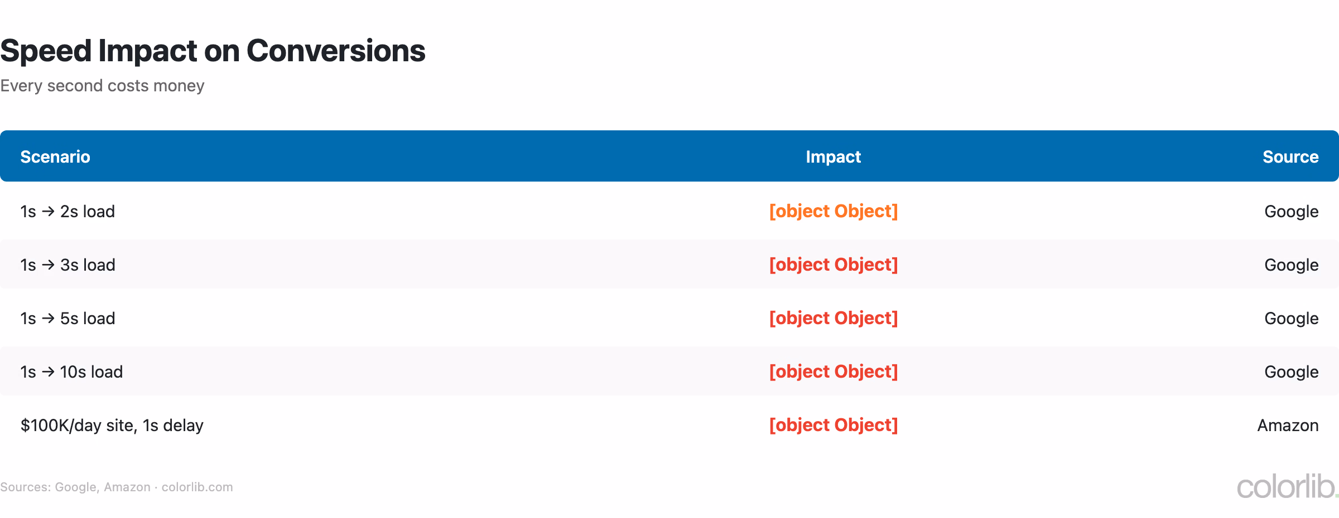Click the "1s → 2s load" scenario cell
Viewport: 1339px width, 518px height.
coord(68,212)
